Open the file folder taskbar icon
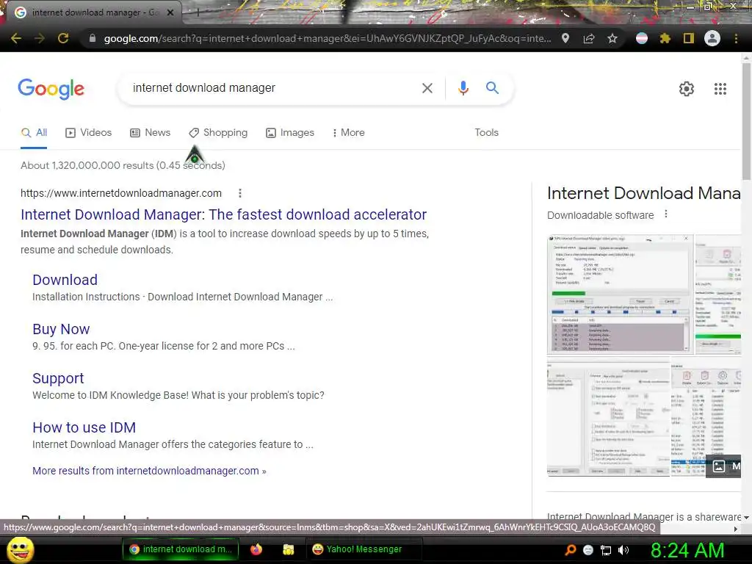Viewport: 752px width, 564px height. 288,549
